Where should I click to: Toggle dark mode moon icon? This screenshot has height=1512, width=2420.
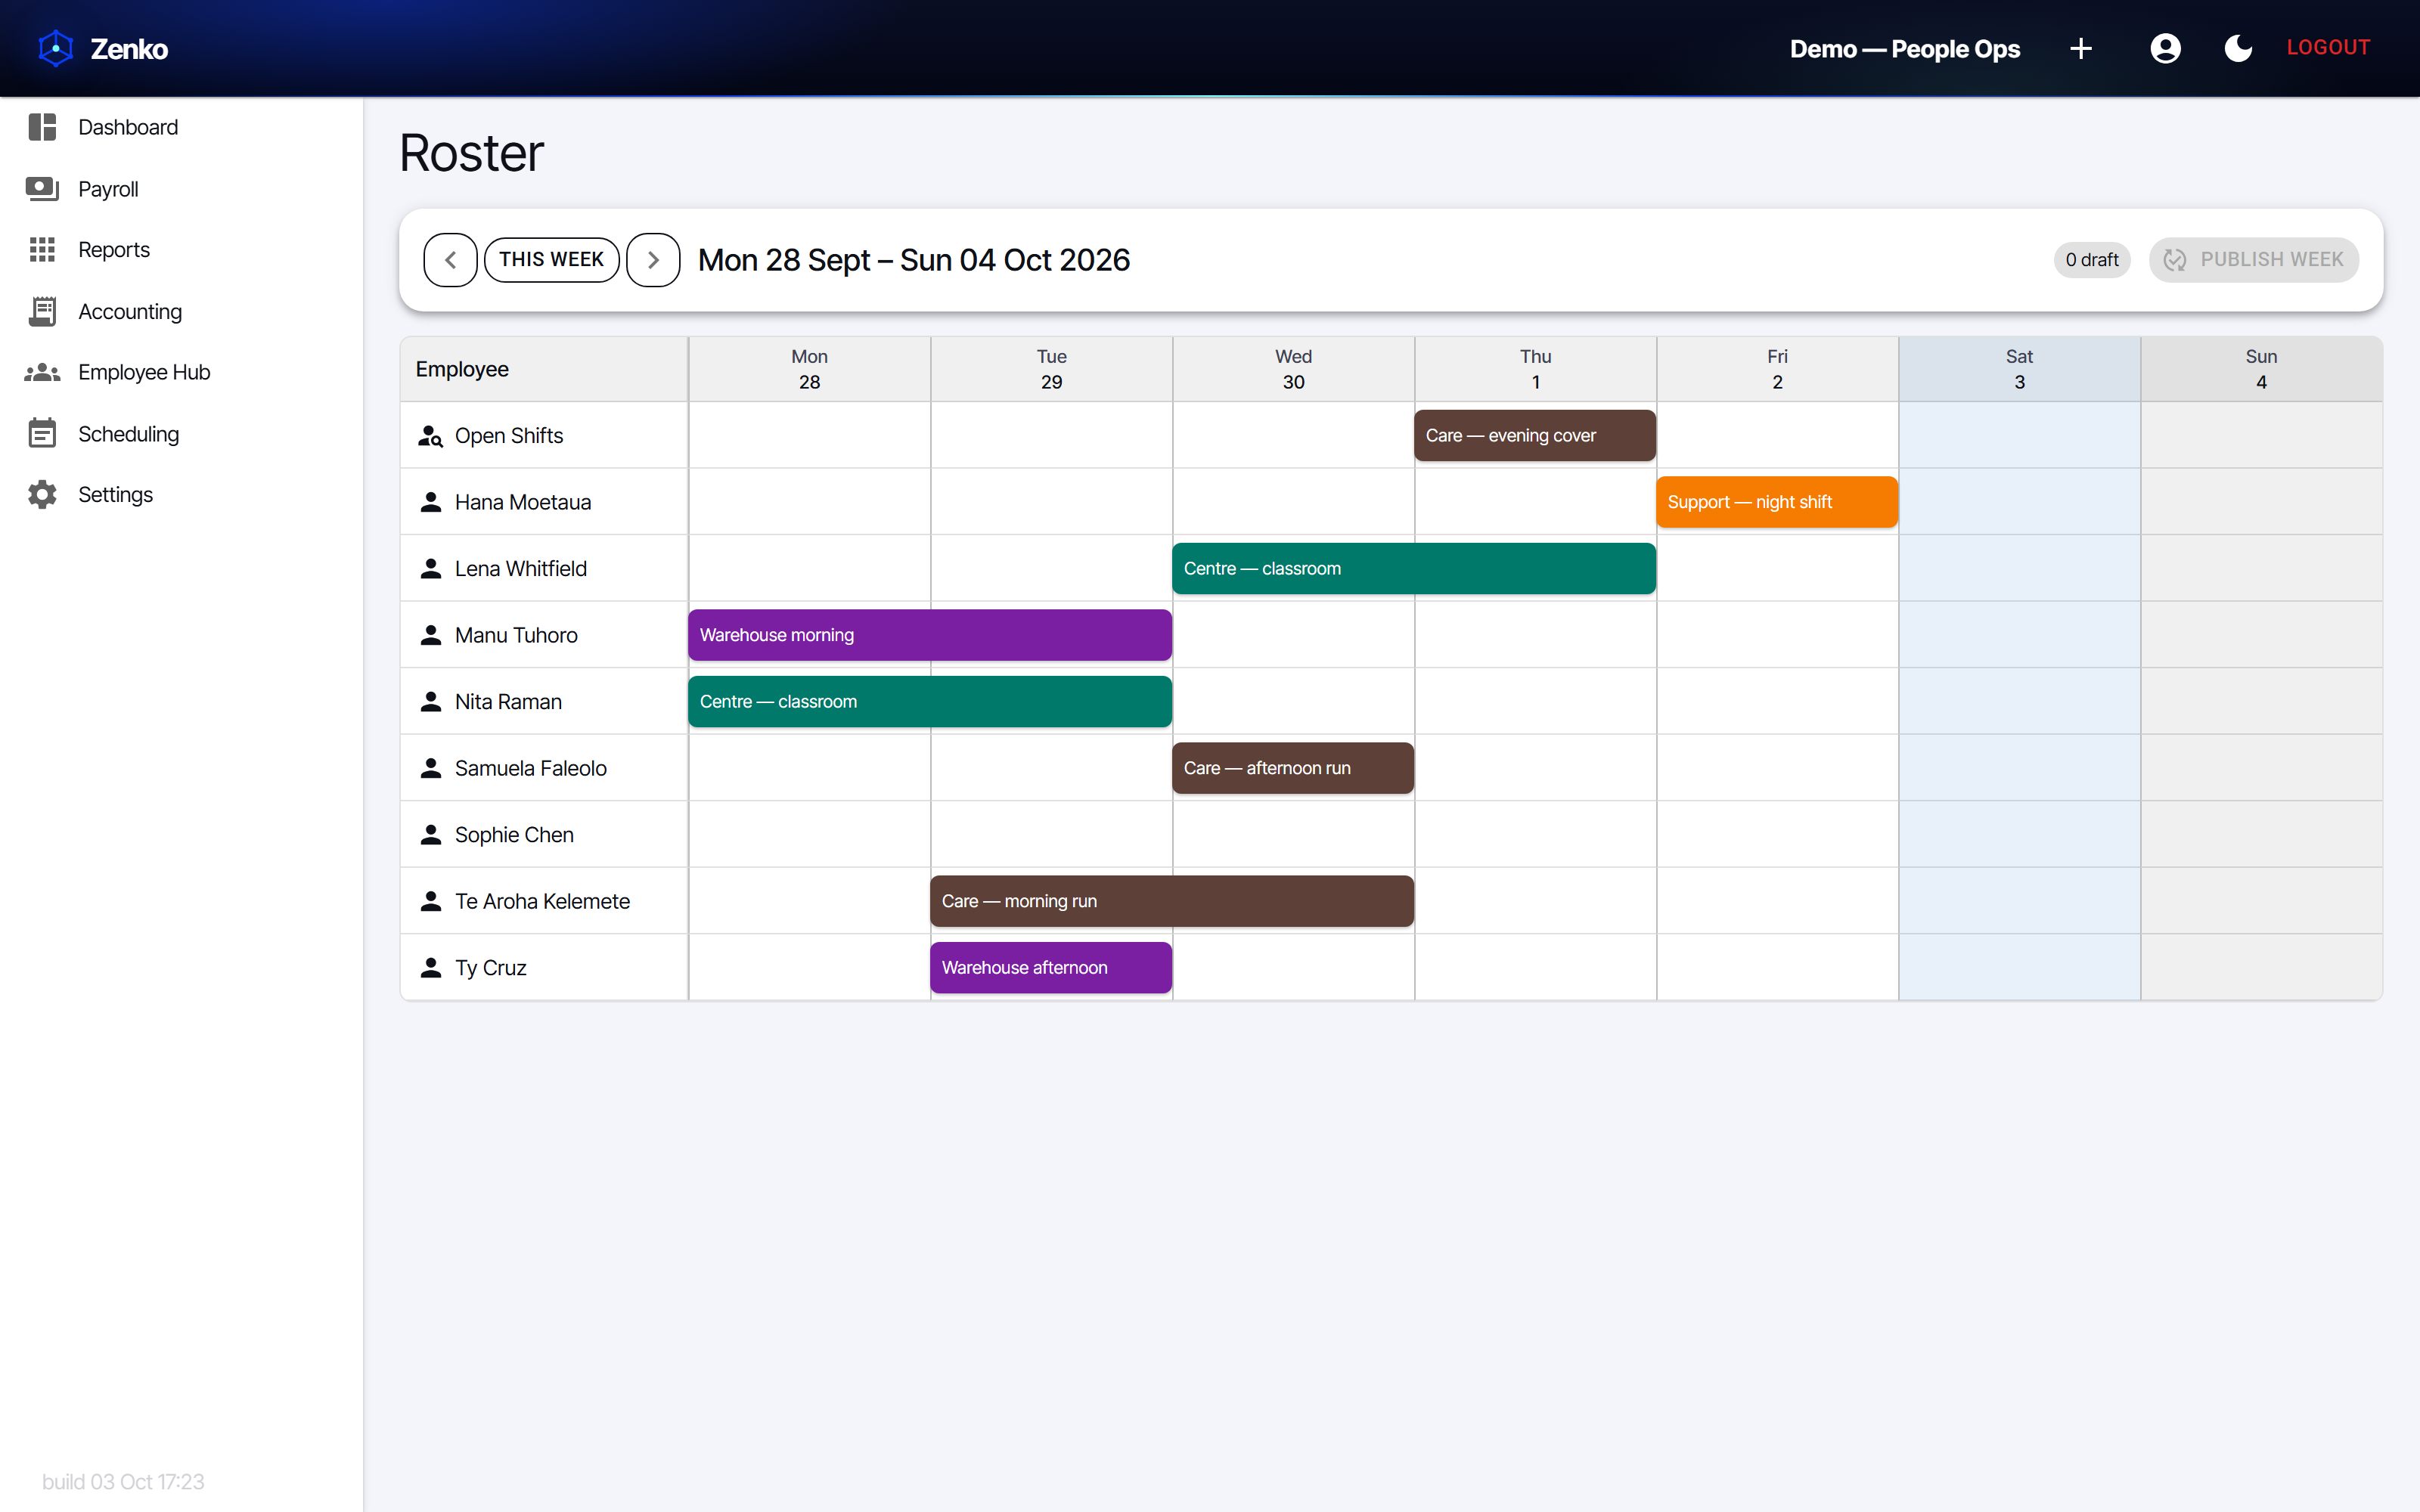(2238, 48)
